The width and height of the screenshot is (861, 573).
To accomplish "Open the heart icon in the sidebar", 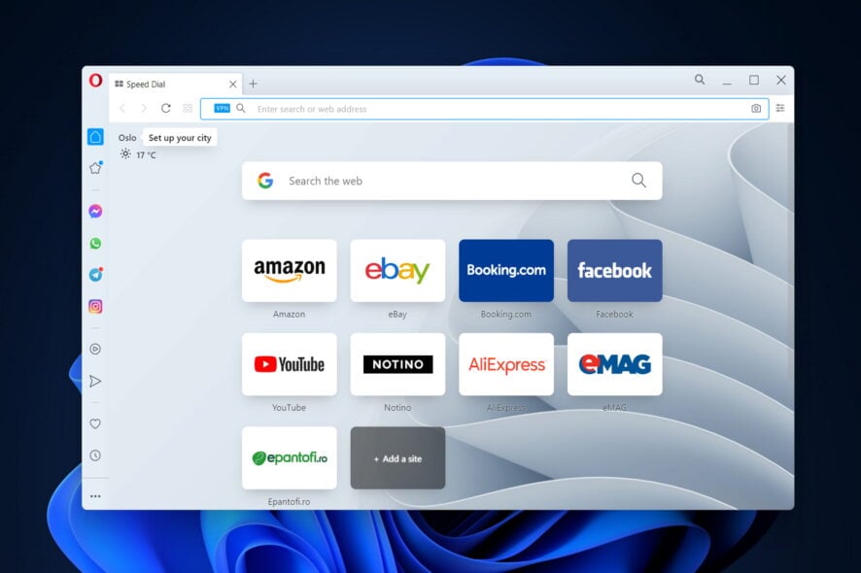I will [x=95, y=423].
